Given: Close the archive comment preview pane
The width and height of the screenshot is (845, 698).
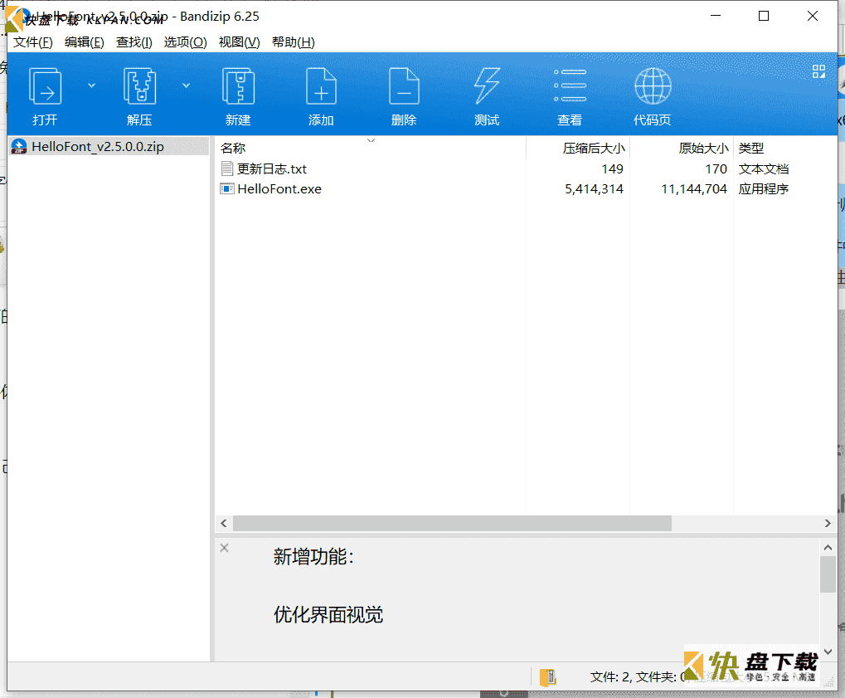Looking at the screenshot, I should pyautogui.click(x=224, y=548).
